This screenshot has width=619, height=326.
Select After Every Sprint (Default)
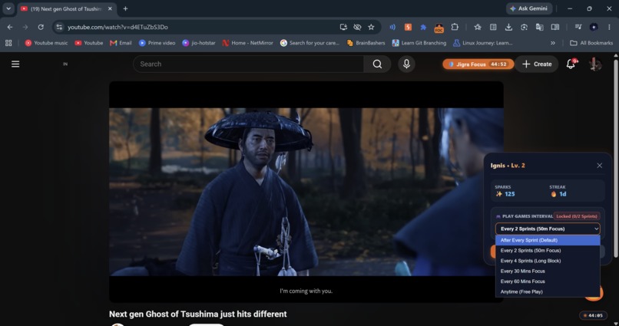pyautogui.click(x=548, y=240)
